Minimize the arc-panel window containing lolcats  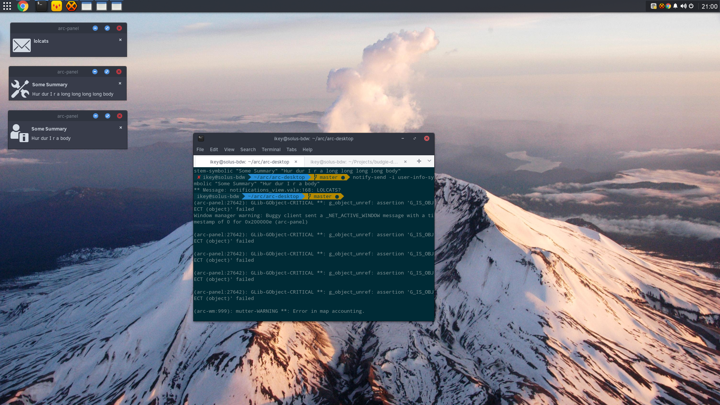tap(95, 28)
